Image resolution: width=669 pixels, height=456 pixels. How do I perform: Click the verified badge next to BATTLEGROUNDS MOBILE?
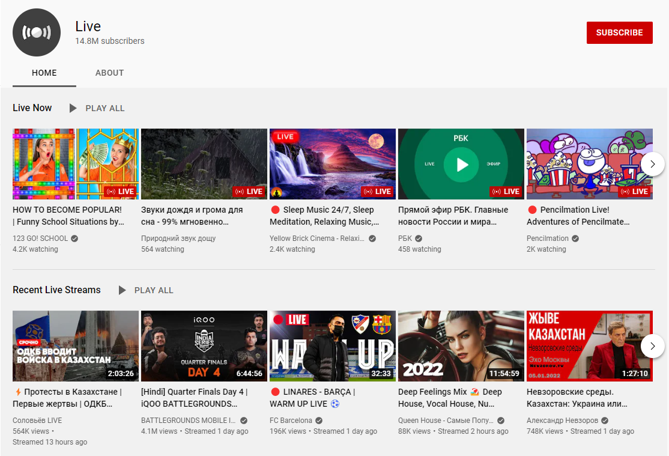(x=244, y=420)
